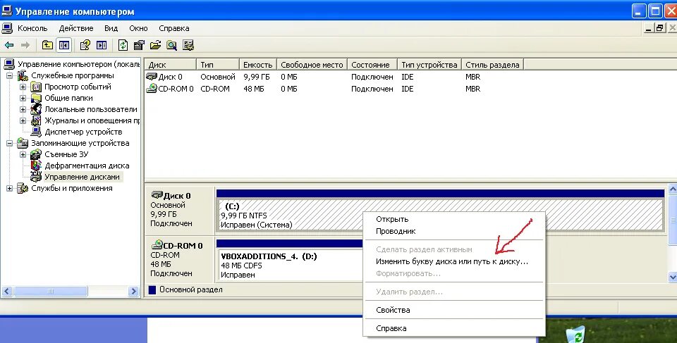Open the Окно menu
The height and width of the screenshot is (343, 677).
point(138,28)
